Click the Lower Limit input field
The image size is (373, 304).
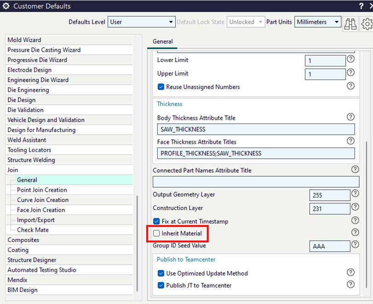[x=325, y=61]
